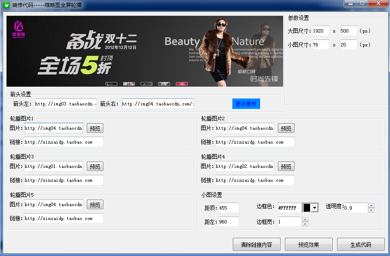This screenshot has height=256, width=390.
Task: Click 预览 button for 轮播图片4
Action: pyautogui.click(x=286, y=166)
